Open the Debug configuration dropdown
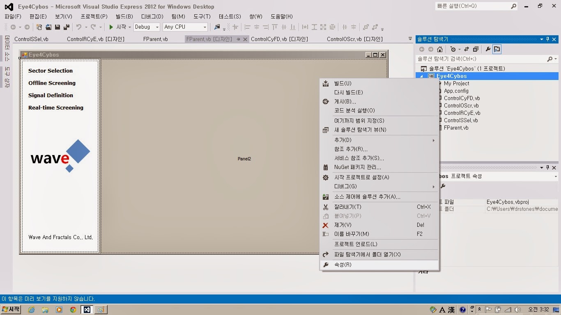The width and height of the screenshot is (561, 315). 157,27
